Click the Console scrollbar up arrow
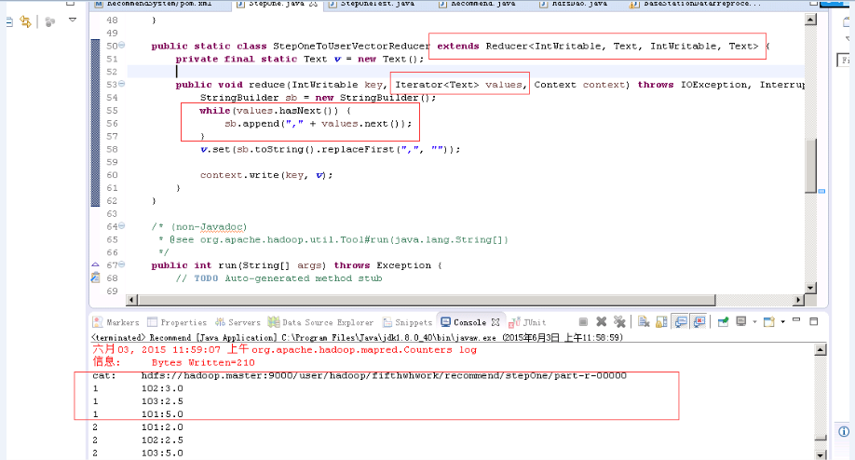855x460 pixels. [x=821, y=350]
